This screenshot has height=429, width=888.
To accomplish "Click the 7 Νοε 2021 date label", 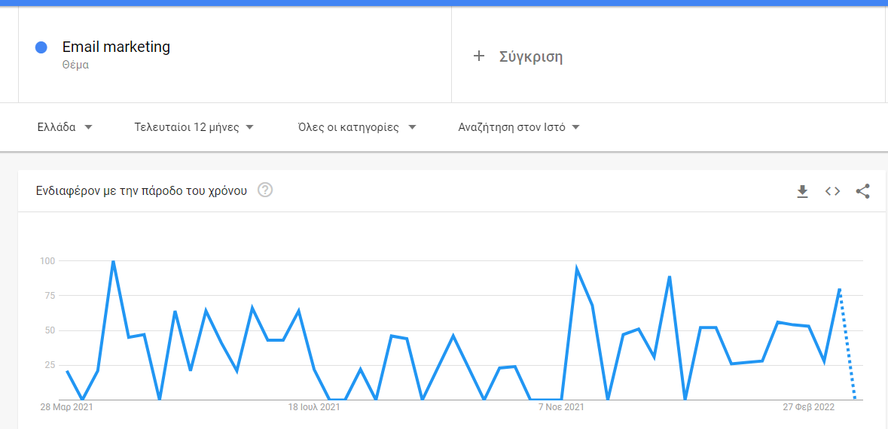I will pos(561,407).
